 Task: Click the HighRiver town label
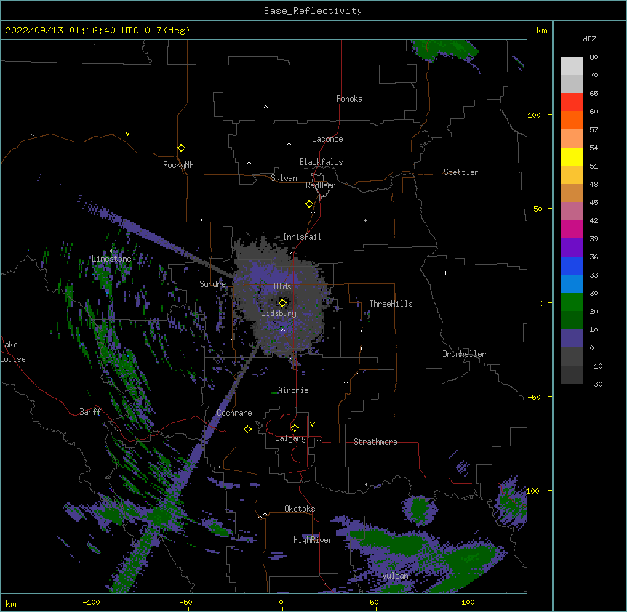[313, 540]
